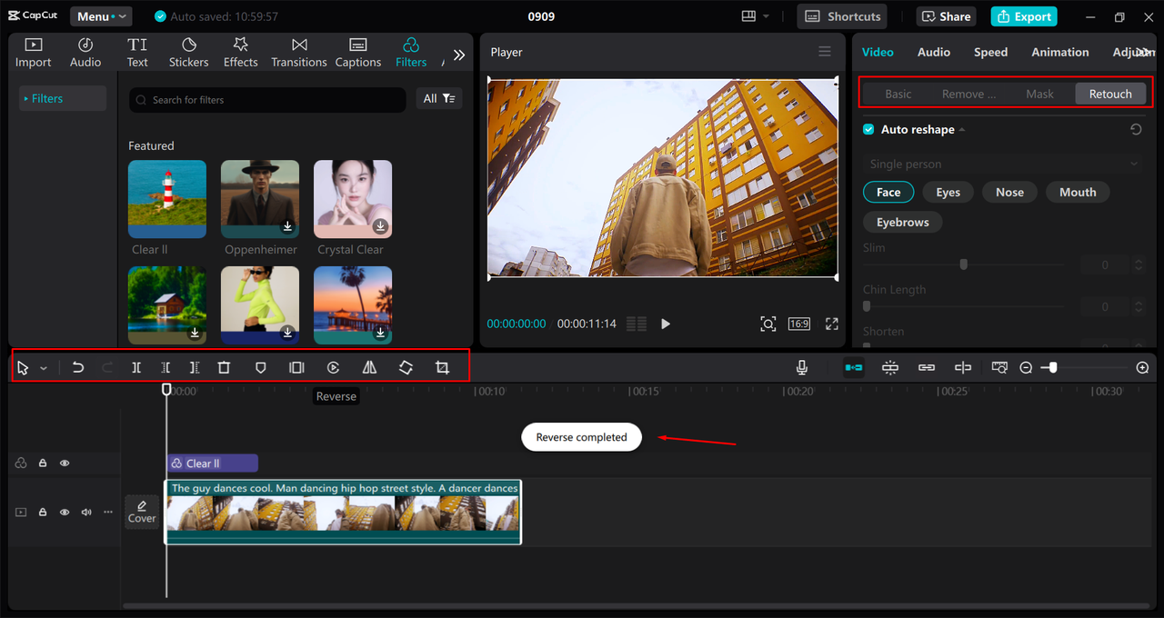
Task: Expand the pointer tool dropdown arrow
Action: [43, 368]
